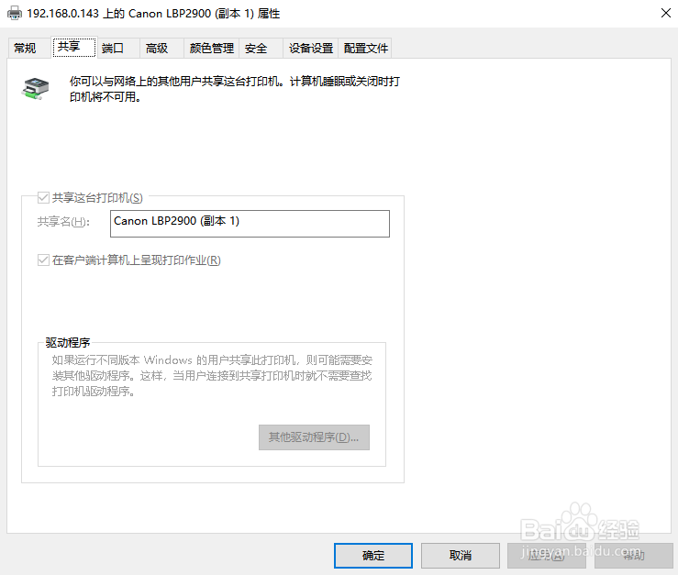
Task: Click the 驱动程序 group label
Action: pos(68,342)
